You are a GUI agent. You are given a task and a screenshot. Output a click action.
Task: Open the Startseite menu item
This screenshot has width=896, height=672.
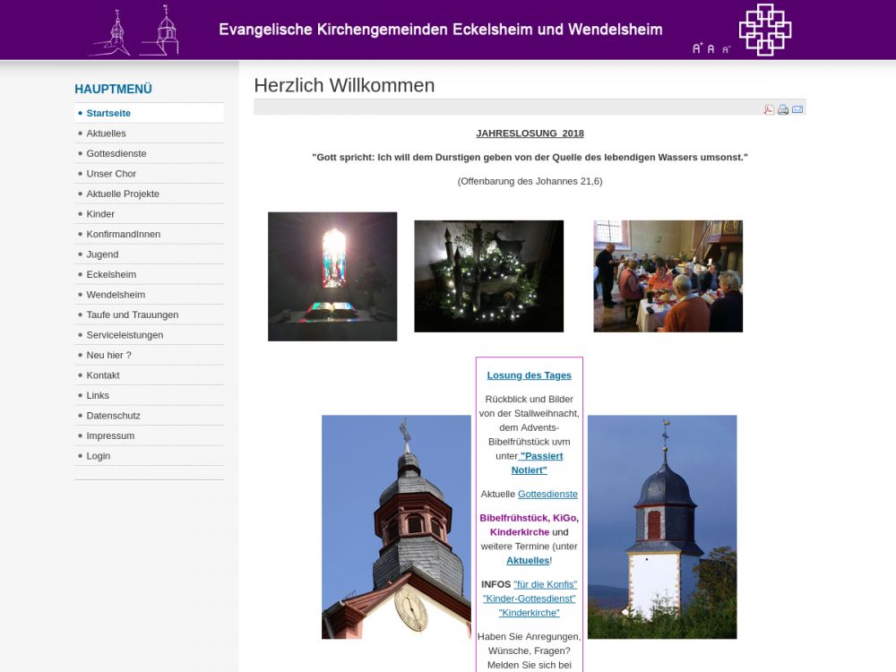click(108, 113)
